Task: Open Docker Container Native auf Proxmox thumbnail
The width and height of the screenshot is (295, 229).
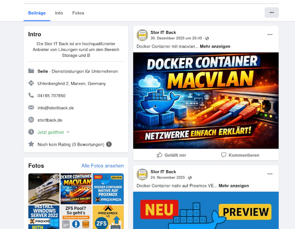Action: pyautogui.click(x=108, y=189)
